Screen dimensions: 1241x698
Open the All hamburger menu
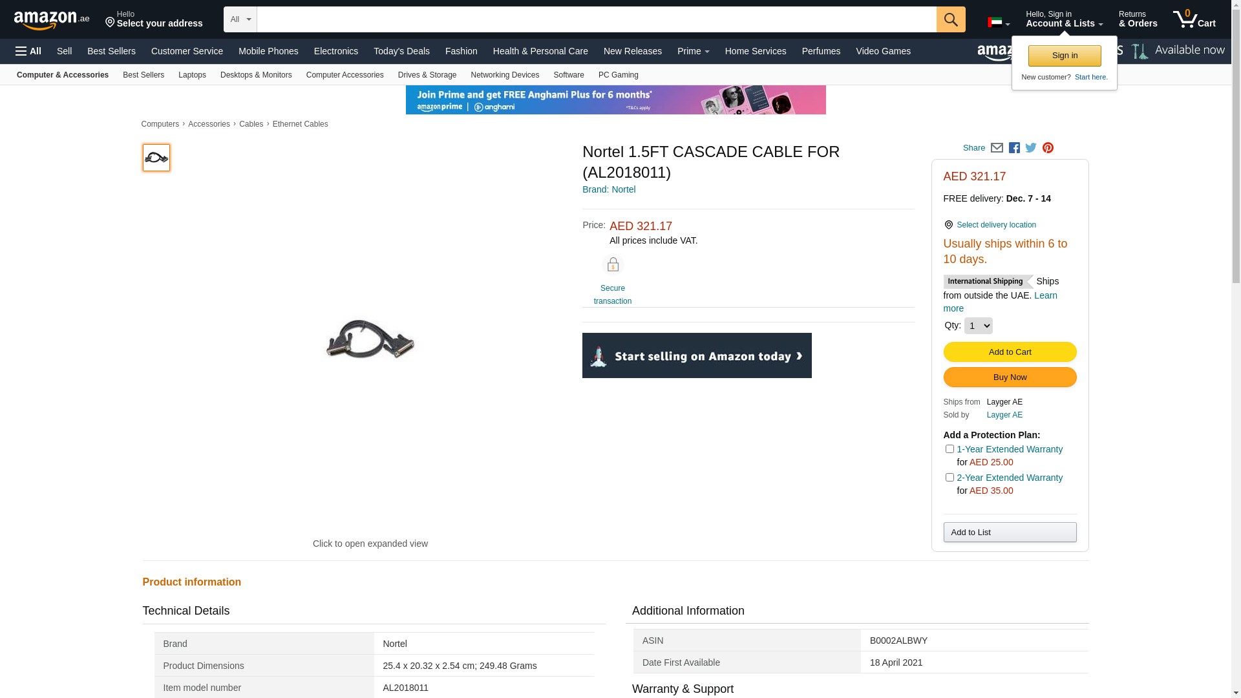point(28,51)
